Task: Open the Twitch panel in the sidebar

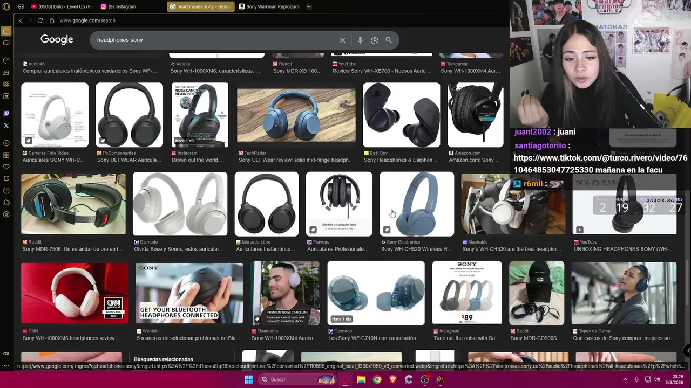Action: coord(6,113)
